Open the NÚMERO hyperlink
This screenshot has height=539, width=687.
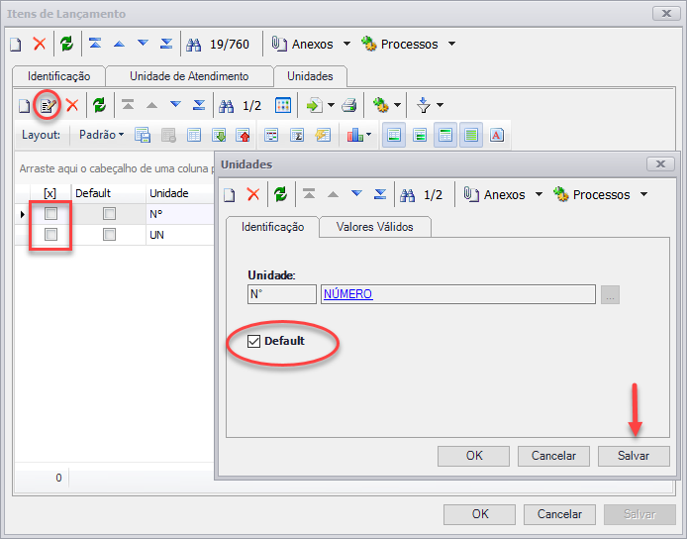tap(347, 294)
